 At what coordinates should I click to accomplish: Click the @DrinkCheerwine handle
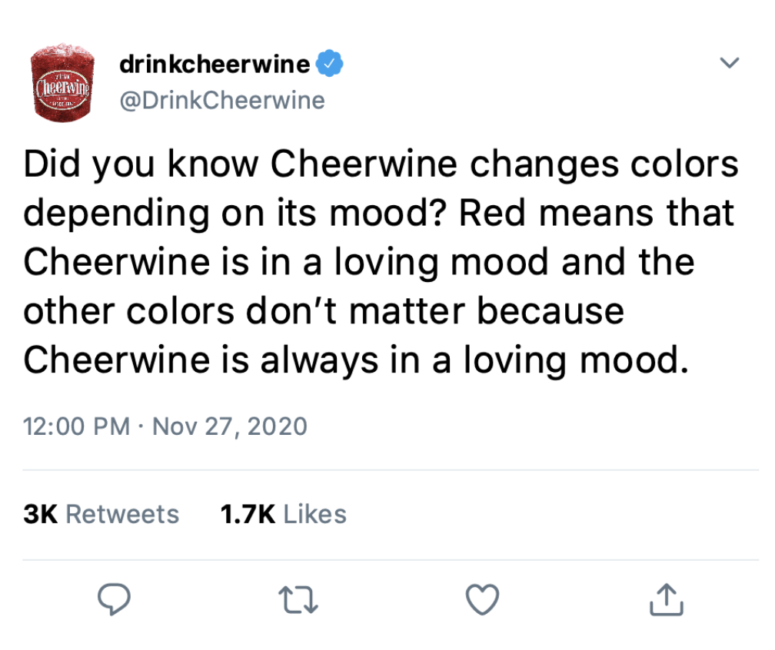[x=222, y=101]
